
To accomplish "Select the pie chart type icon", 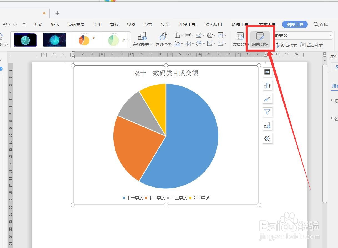I will pos(199,43).
